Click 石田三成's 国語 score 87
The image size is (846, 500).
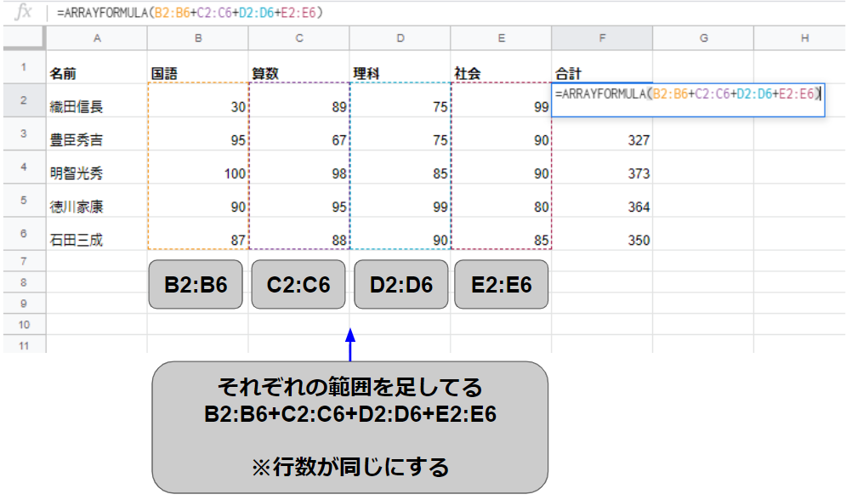point(198,234)
